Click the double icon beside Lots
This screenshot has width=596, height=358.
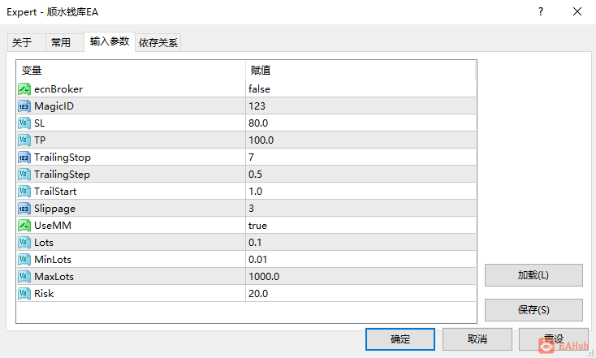tap(24, 243)
